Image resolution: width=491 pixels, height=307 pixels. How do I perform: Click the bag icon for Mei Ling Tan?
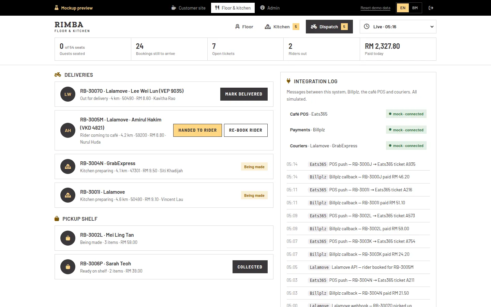[x=68, y=238]
